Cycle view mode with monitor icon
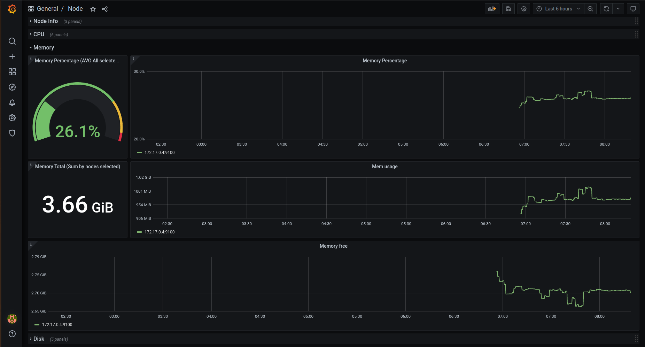The width and height of the screenshot is (645, 347). point(633,9)
